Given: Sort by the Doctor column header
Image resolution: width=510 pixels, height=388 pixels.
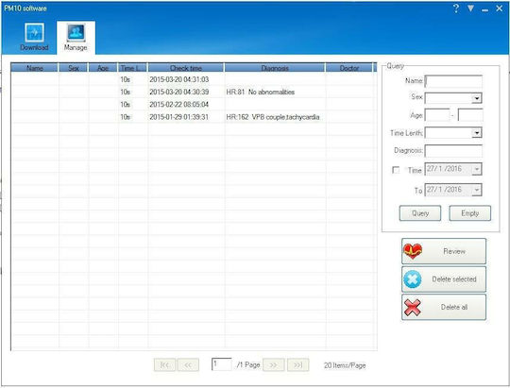Looking at the screenshot, I should (x=349, y=68).
